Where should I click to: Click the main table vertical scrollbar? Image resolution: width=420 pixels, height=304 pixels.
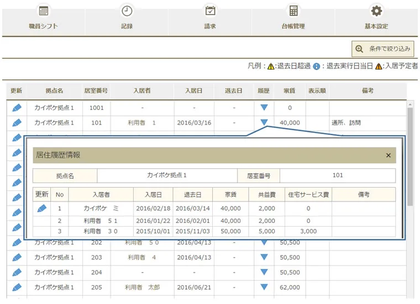pos(410,156)
